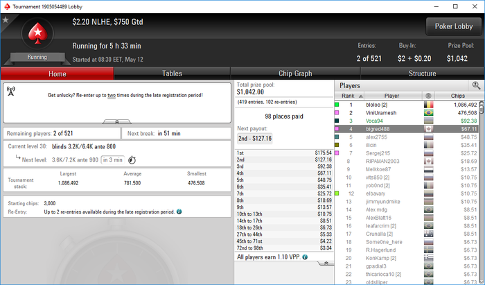This screenshot has width=485, height=285.
Task: Select player ViniUramesh in the list
Action: point(381,112)
